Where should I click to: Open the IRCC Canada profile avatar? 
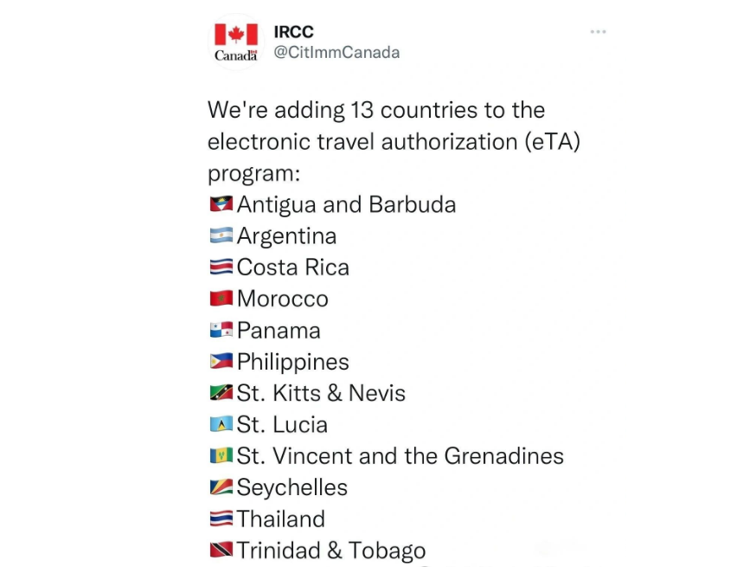pos(236,42)
